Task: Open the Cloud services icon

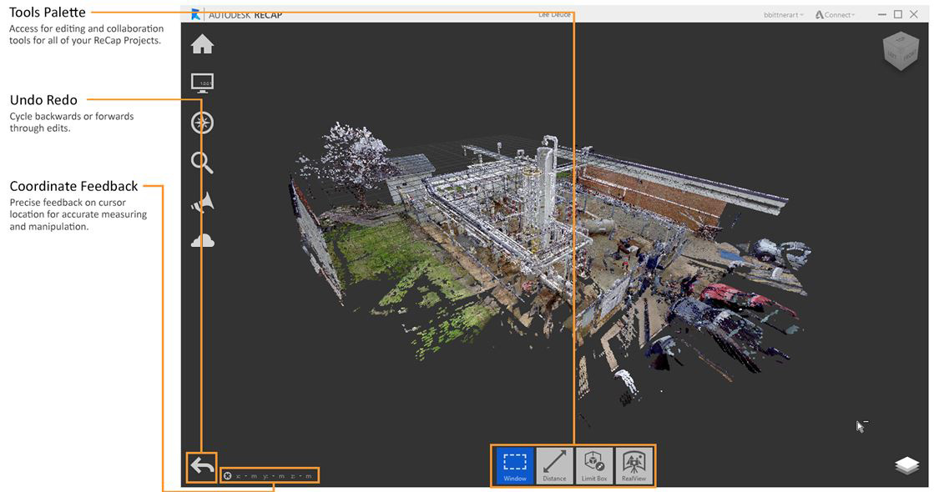Action: point(203,240)
